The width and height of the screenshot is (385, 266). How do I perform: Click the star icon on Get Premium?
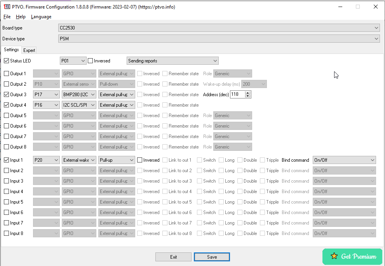tap(334, 256)
